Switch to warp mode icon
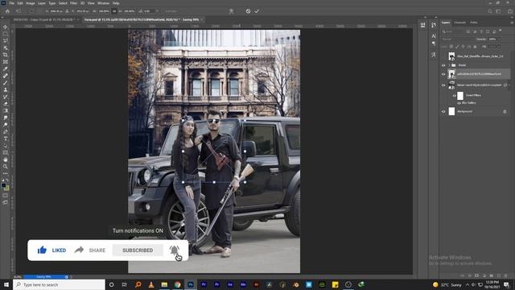 click(x=231, y=11)
